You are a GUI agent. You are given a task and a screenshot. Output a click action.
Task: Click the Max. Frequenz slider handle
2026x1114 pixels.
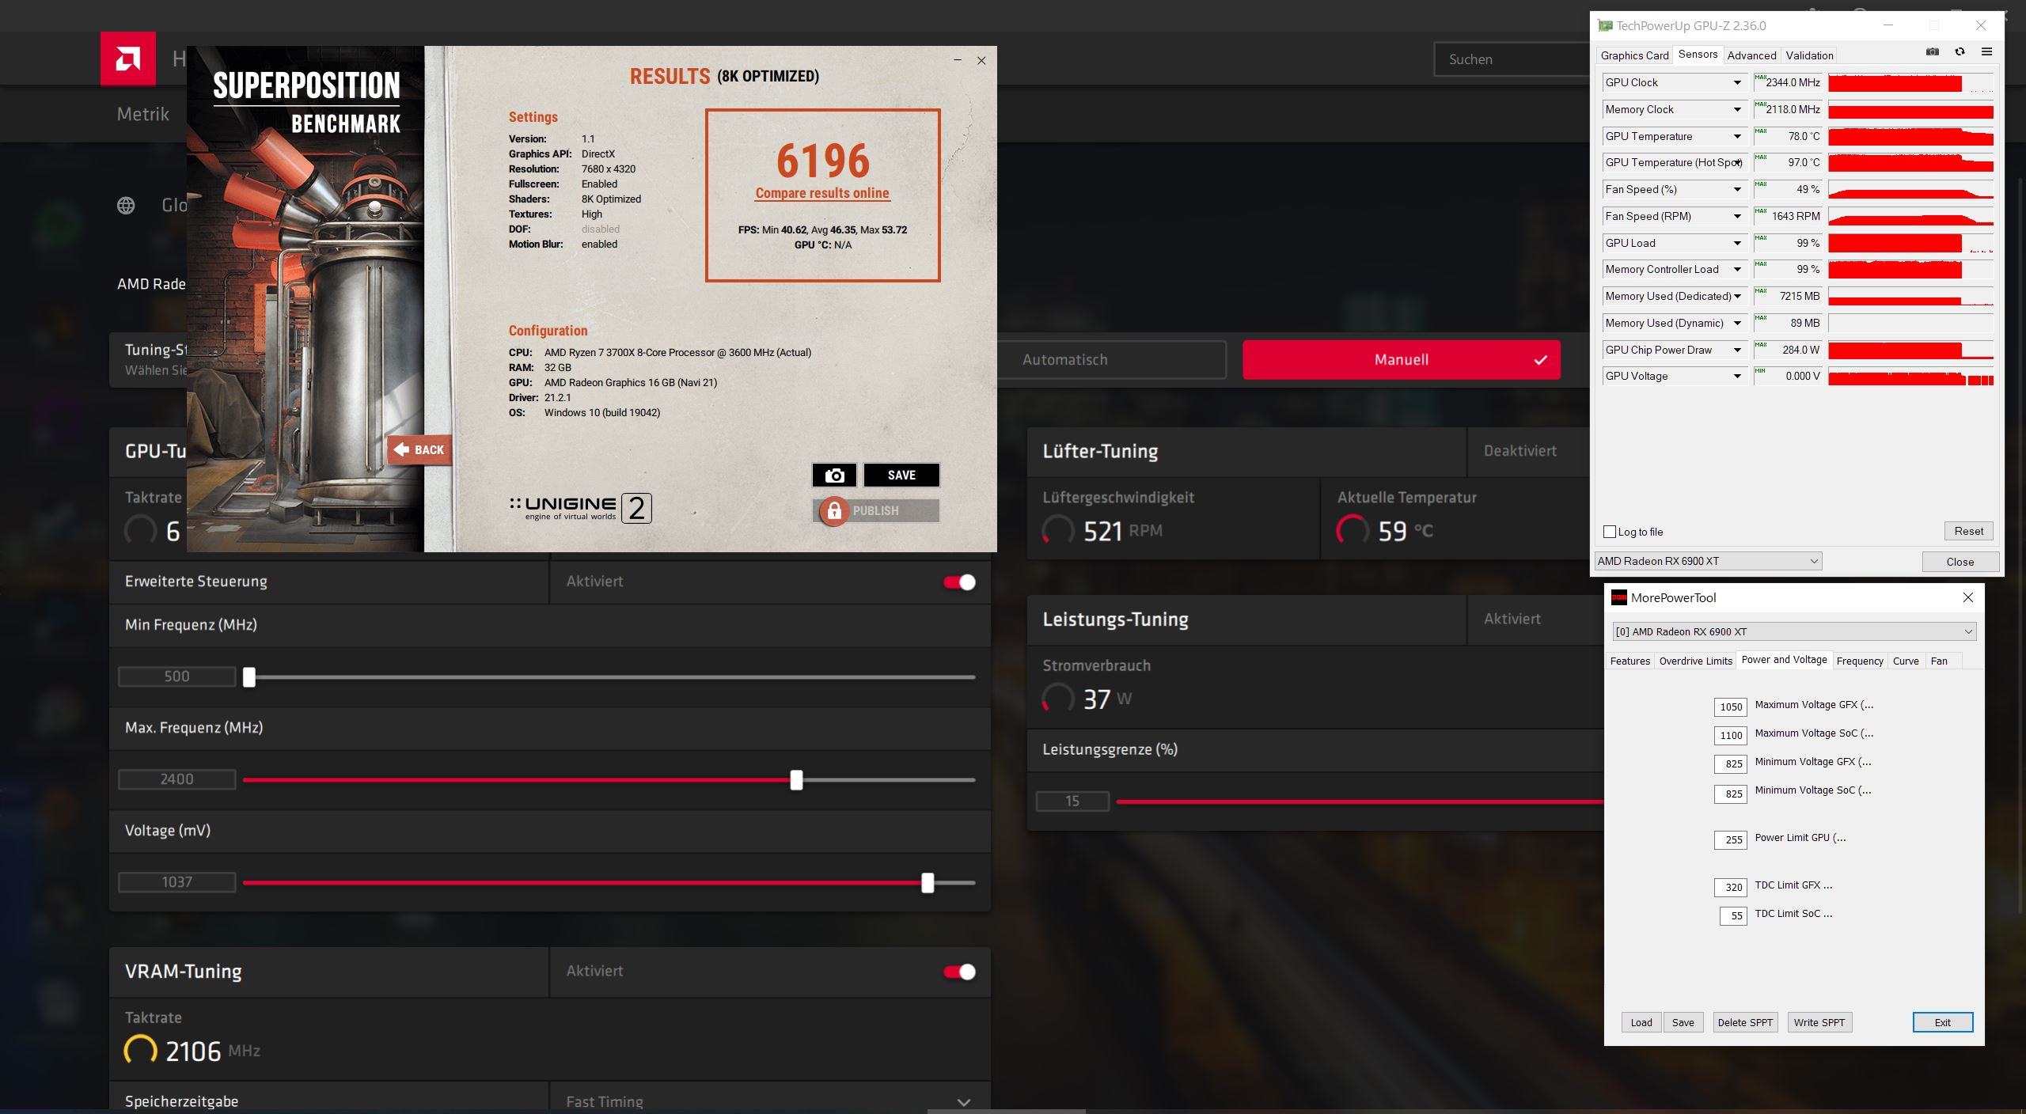coord(797,780)
